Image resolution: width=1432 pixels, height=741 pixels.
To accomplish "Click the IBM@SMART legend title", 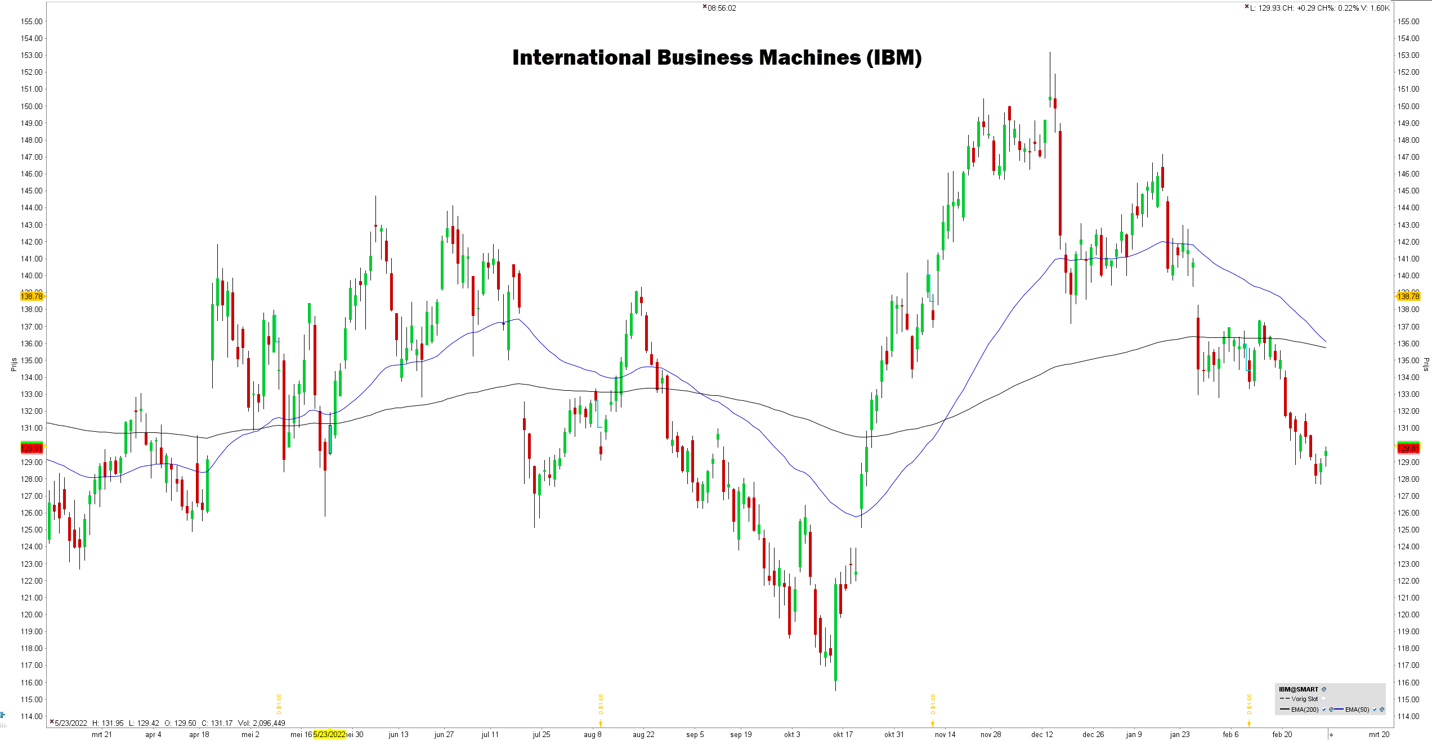I will click(x=1299, y=689).
